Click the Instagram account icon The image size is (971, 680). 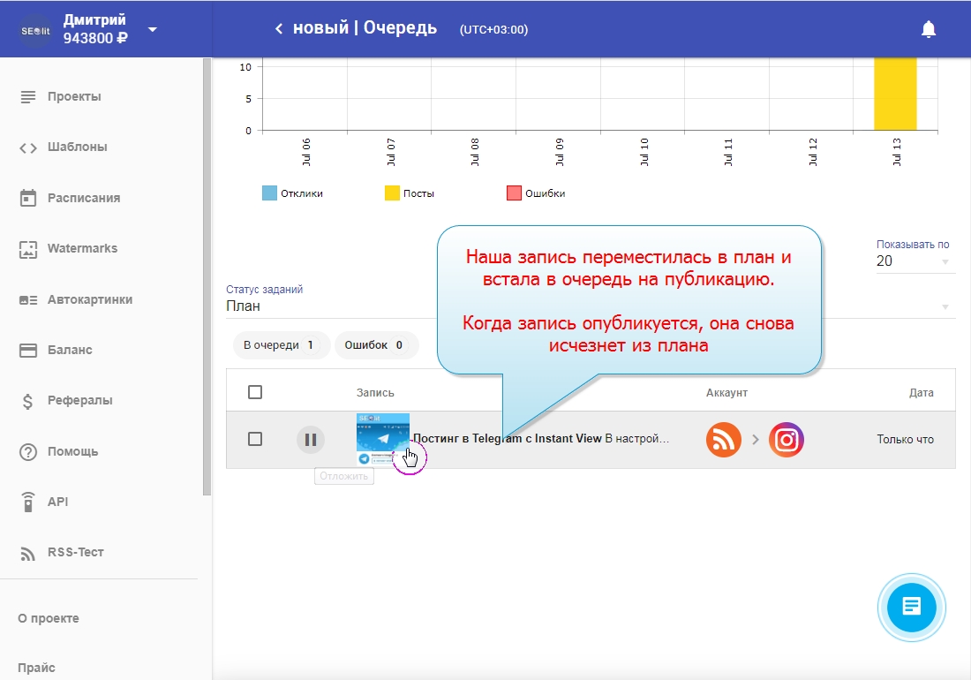[x=786, y=440]
